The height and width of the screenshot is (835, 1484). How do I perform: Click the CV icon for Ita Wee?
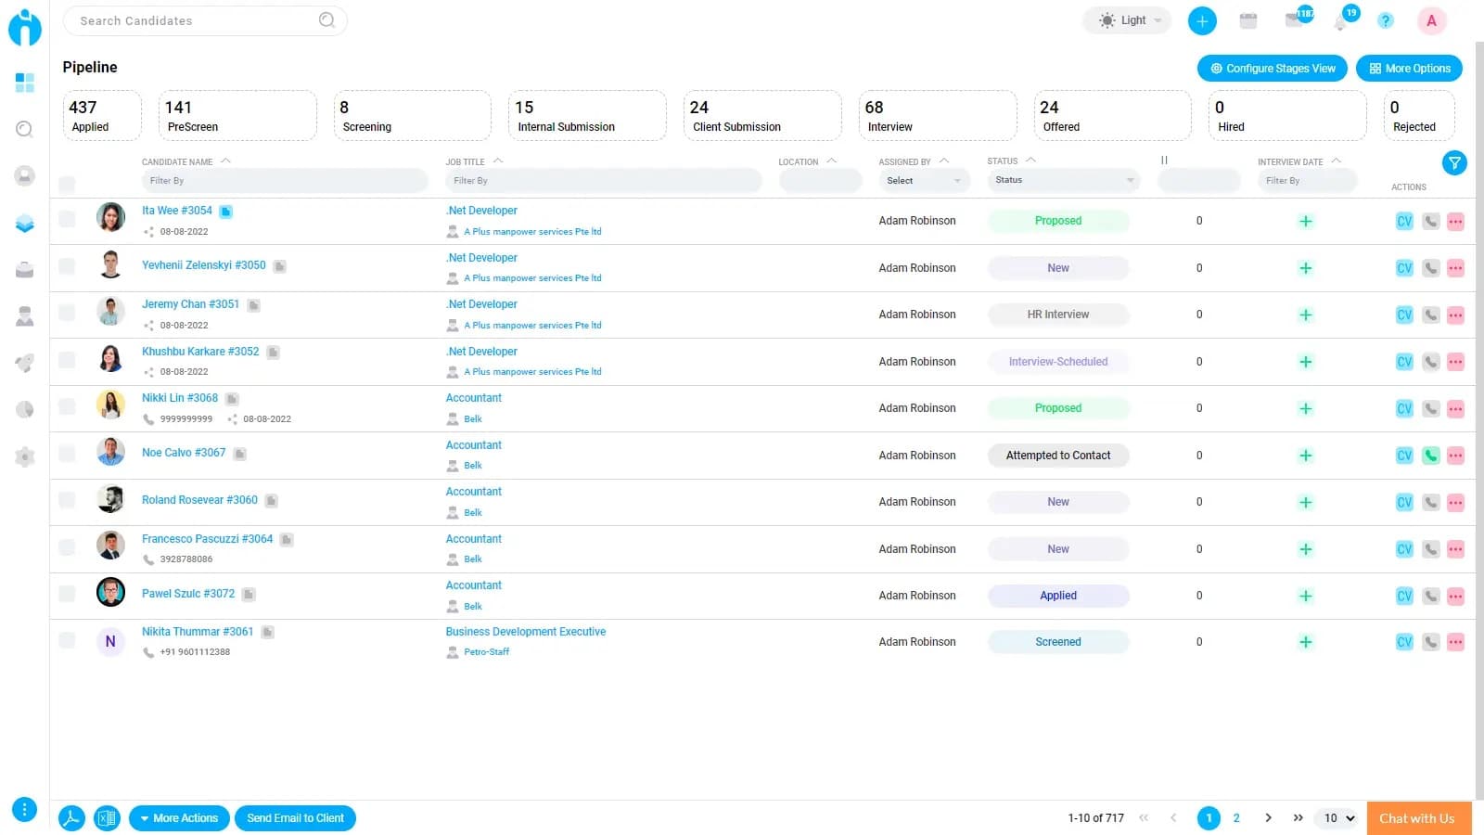pos(1404,222)
